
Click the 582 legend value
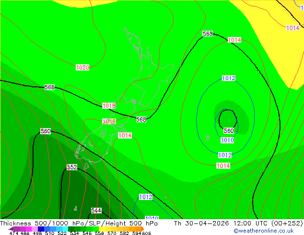124,233
